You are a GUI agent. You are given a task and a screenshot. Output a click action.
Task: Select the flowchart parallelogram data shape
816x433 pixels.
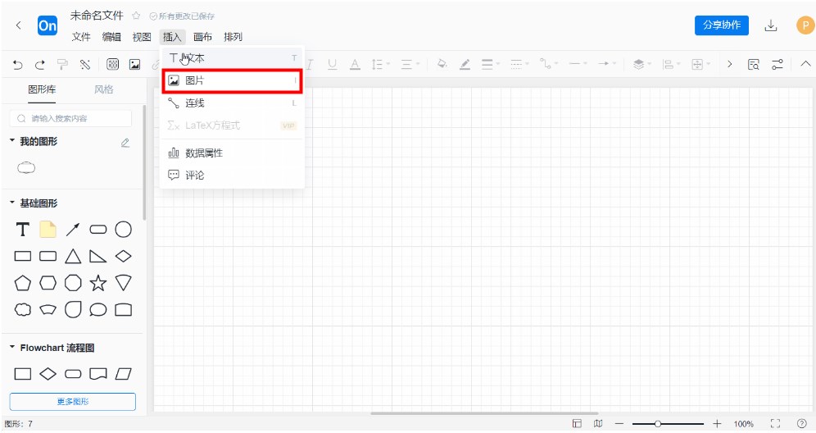124,374
